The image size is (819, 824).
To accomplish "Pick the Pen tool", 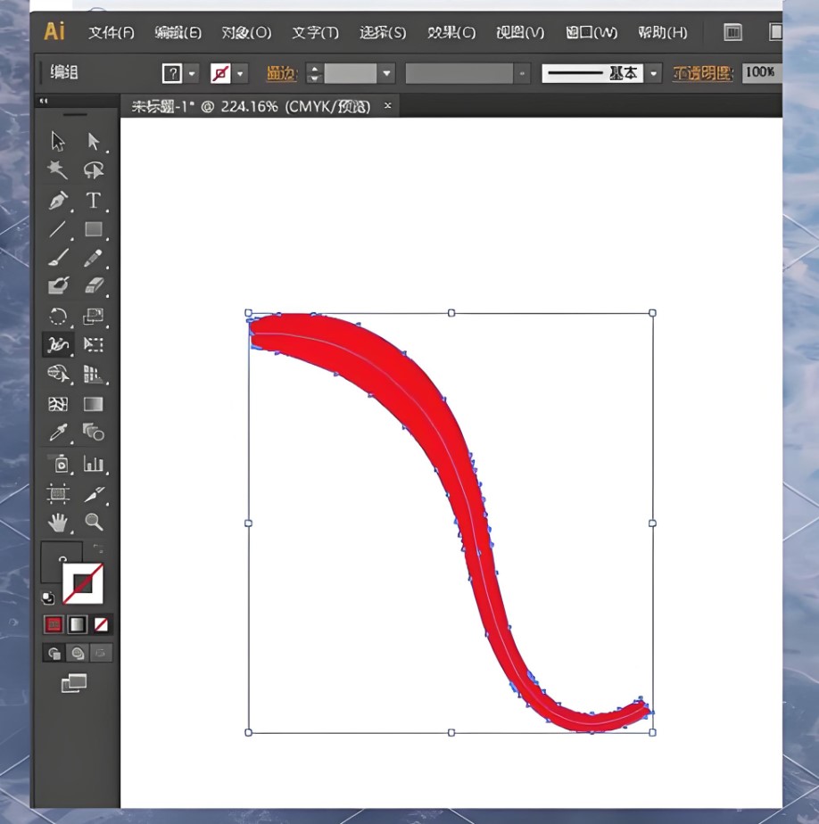I will [x=58, y=200].
